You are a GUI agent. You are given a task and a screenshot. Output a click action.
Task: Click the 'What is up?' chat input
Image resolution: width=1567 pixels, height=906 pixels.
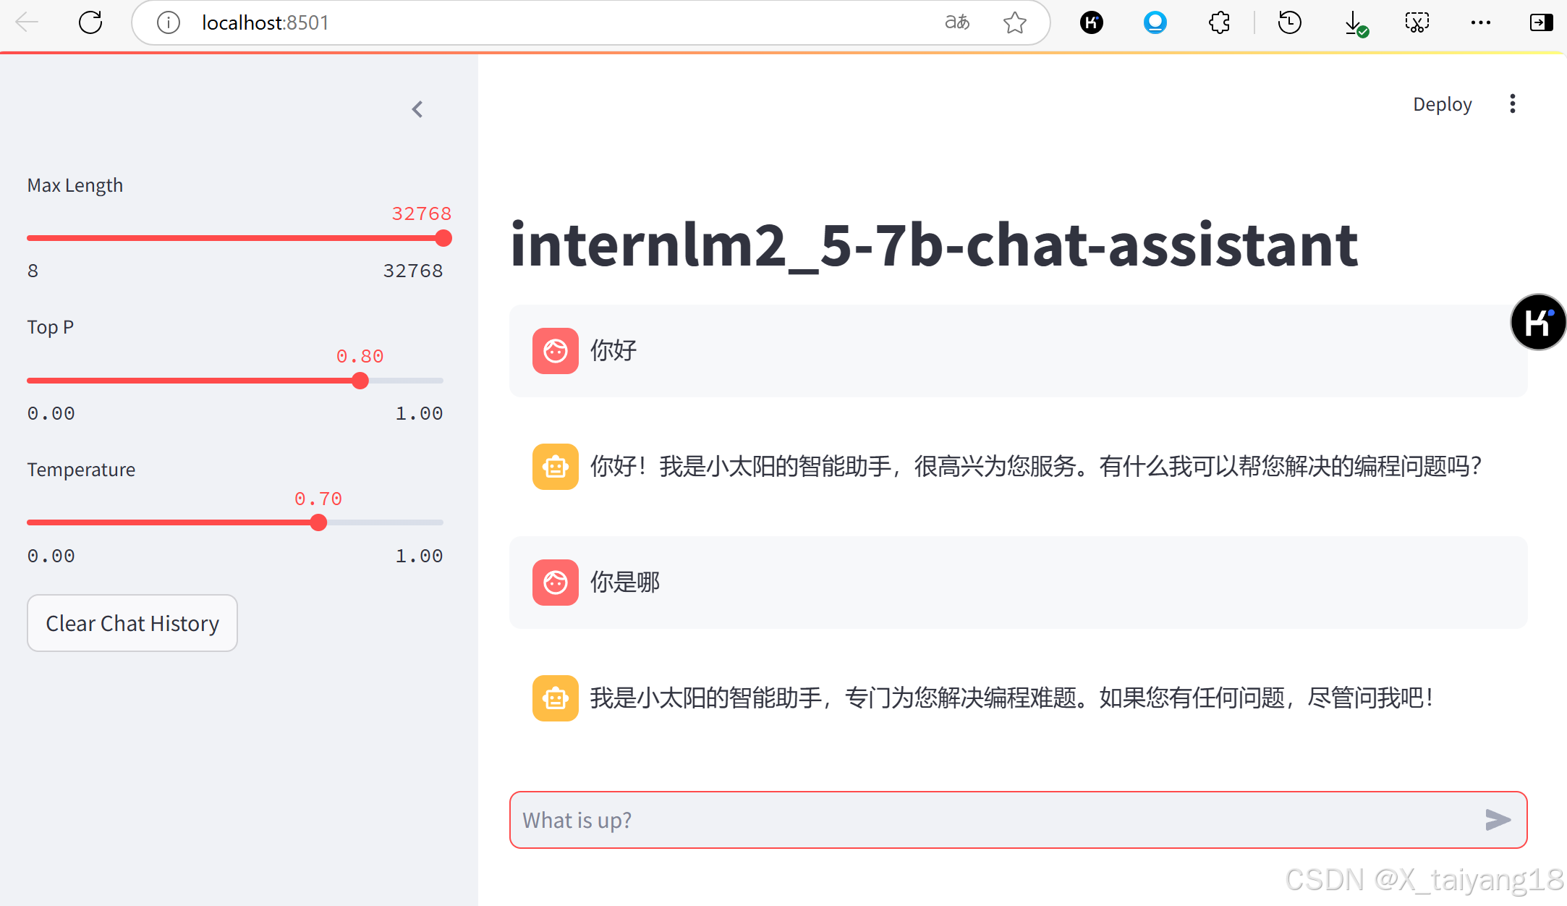(998, 820)
